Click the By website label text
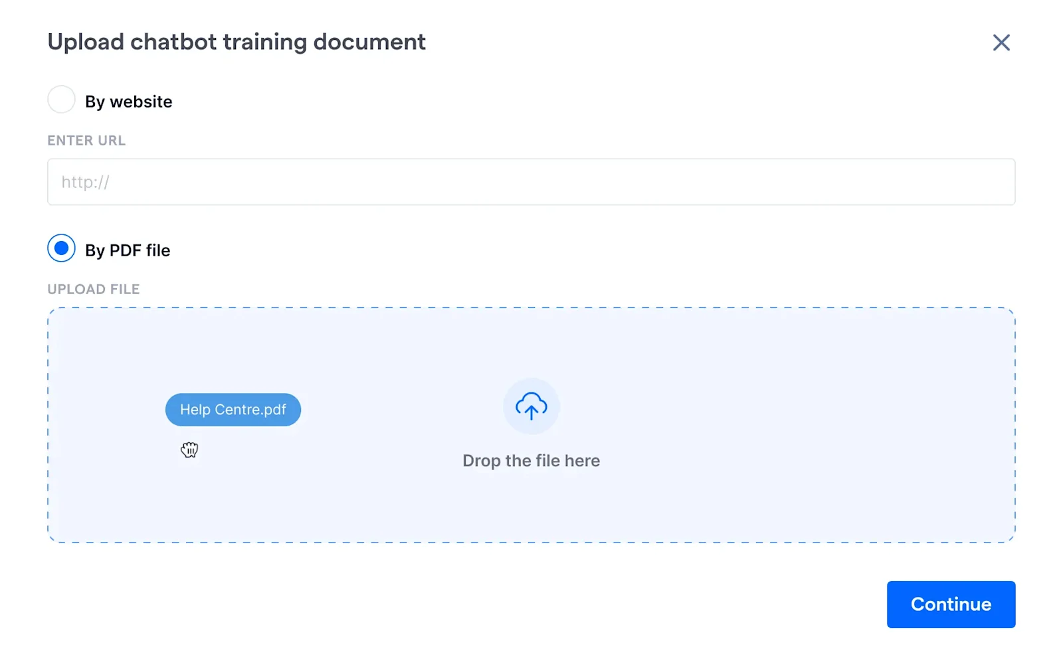This screenshot has height=666, width=1063. [x=129, y=101]
